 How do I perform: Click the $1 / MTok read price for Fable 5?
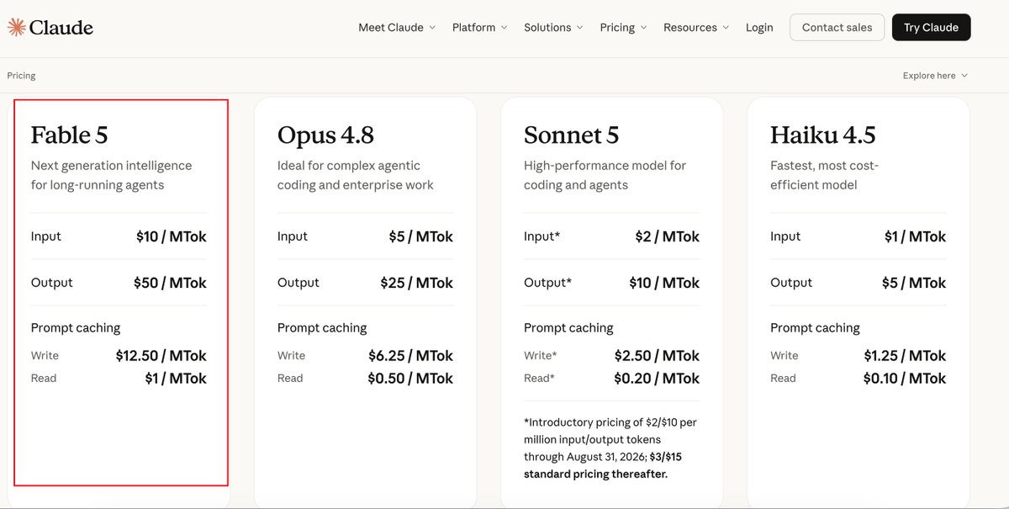coord(176,379)
